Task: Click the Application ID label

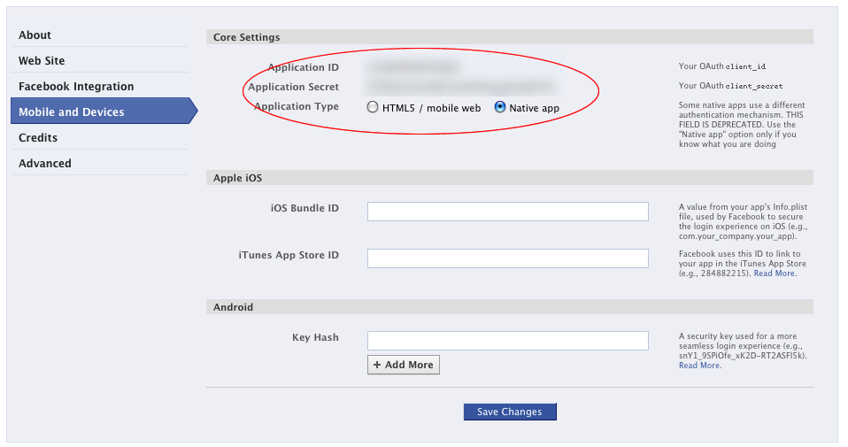Action: tap(304, 67)
